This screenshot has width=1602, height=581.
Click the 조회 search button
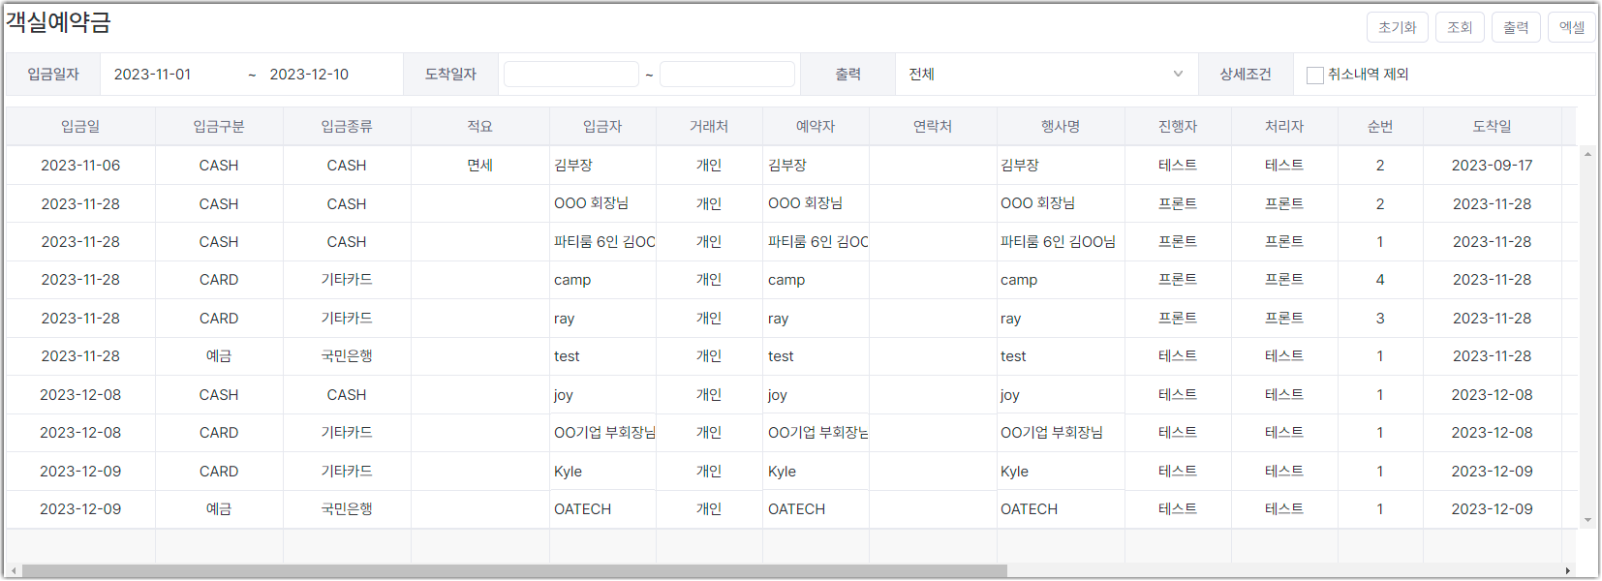coord(1460,27)
